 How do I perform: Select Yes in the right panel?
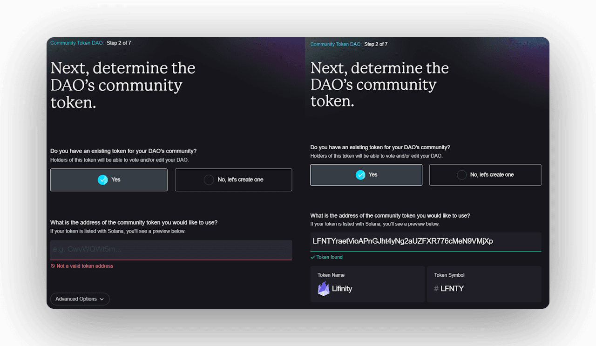[x=366, y=175]
